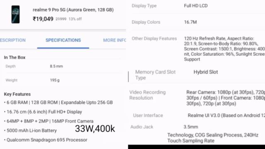Viewport: 265px width, 149px height.
Task: Click the price ₹19,049
Action: click(x=43, y=19)
